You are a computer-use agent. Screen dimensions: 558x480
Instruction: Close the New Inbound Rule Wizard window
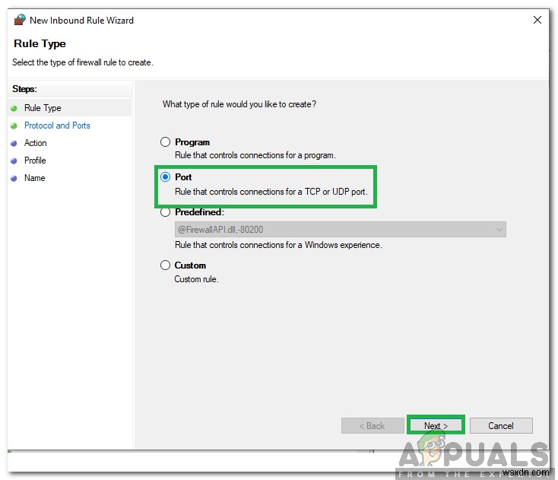click(537, 20)
